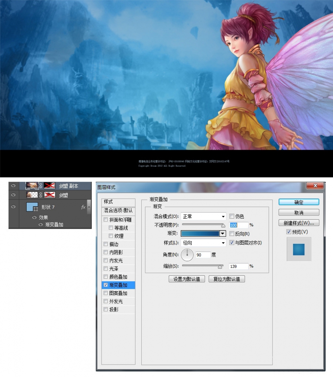The image size is (333, 377).
Task: Enable the 仿色 checkbox
Action: [x=232, y=216]
